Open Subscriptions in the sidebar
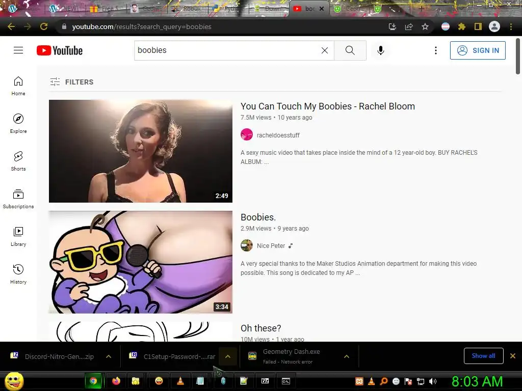Screen dimensions: 522x391 (x=18, y=199)
